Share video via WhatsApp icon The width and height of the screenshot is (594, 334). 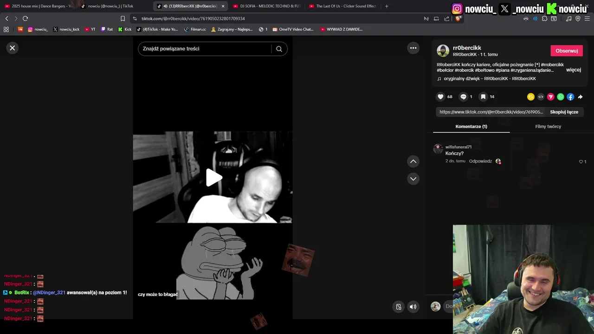(x=561, y=97)
